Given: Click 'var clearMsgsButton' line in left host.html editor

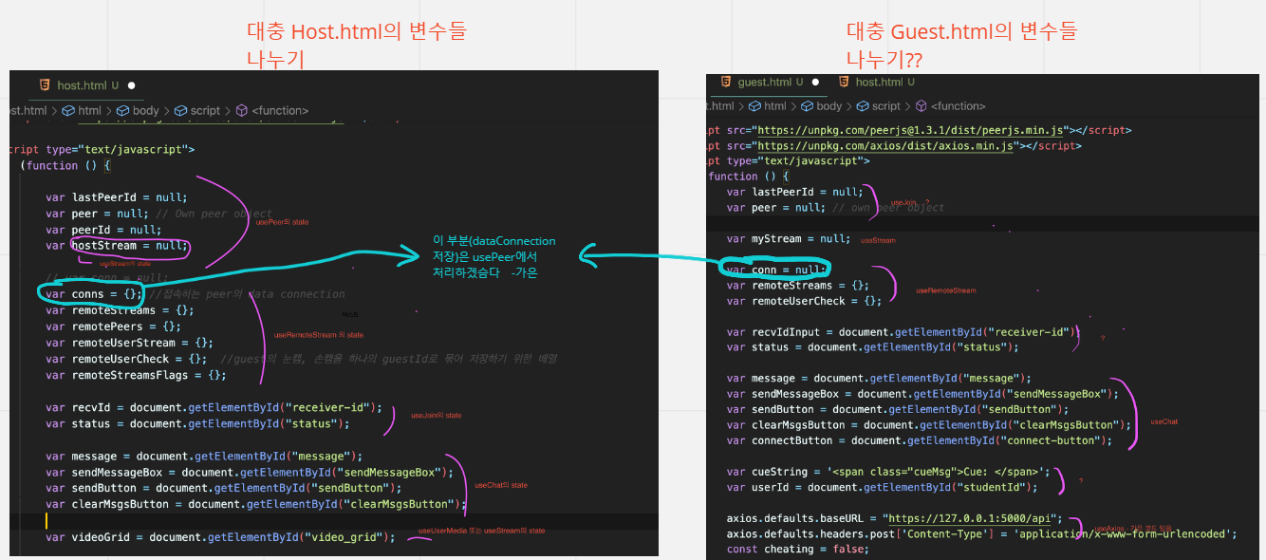Looking at the screenshot, I should pyautogui.click(x=256, y=504).
